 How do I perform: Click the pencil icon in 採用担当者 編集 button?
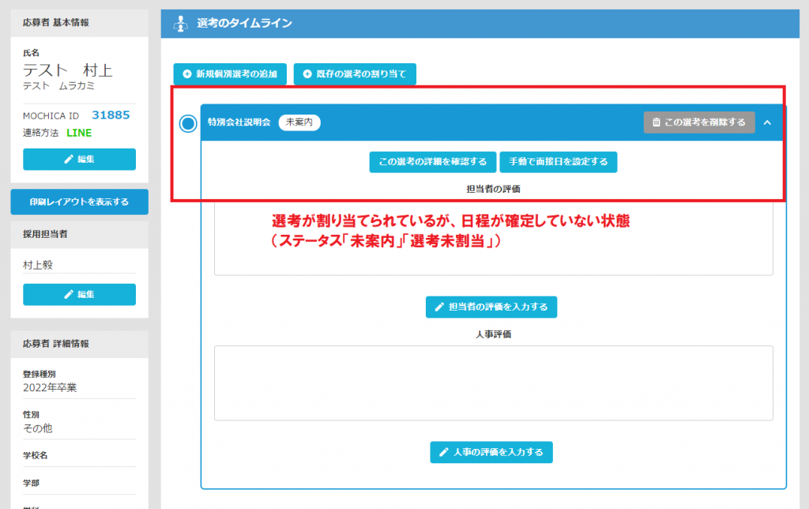coord(69,295)
